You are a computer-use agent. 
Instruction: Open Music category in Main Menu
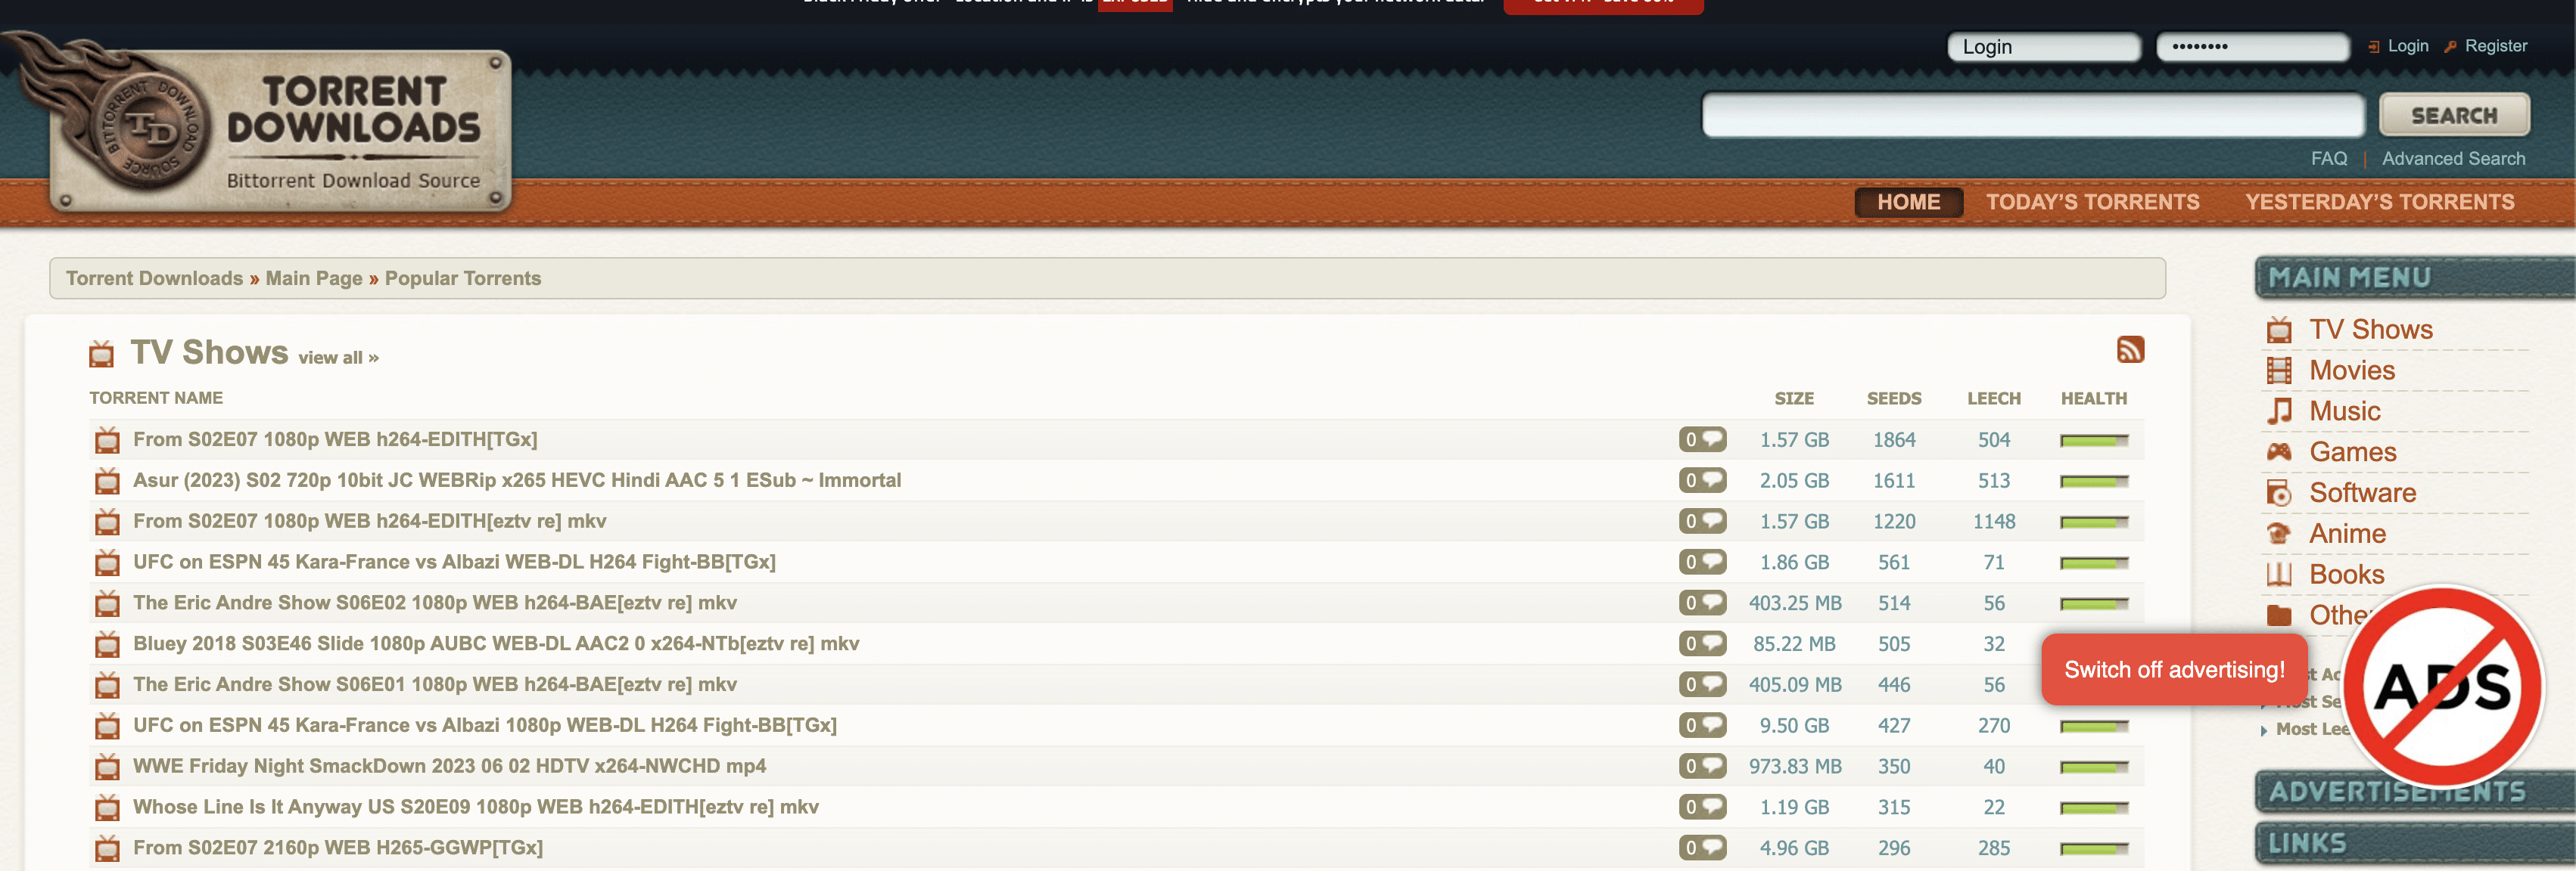2344,411
